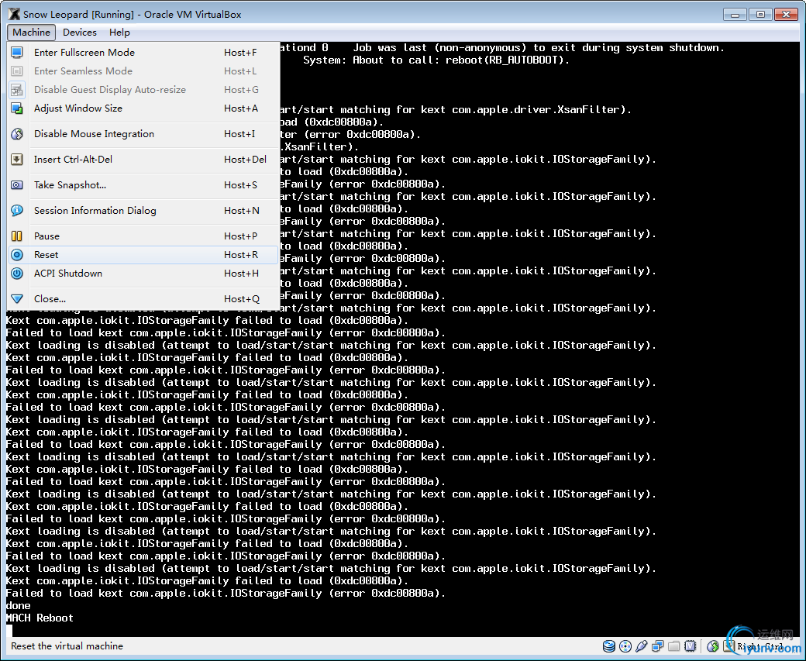806x661 pixels.
Task: Click 'Reset the virtual machine' status text
Action: point(67,646)
